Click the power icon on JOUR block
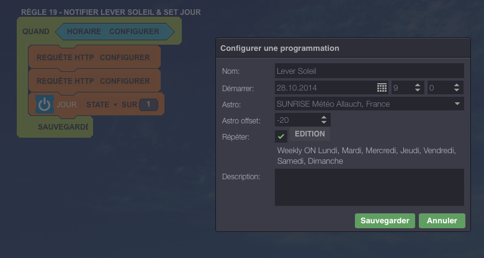Screen dimensions: 484x258 point(44,105)
